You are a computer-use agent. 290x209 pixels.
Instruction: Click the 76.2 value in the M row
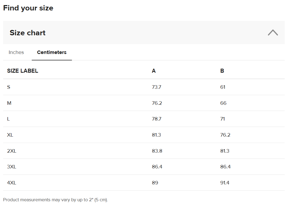tap(157, 103)
